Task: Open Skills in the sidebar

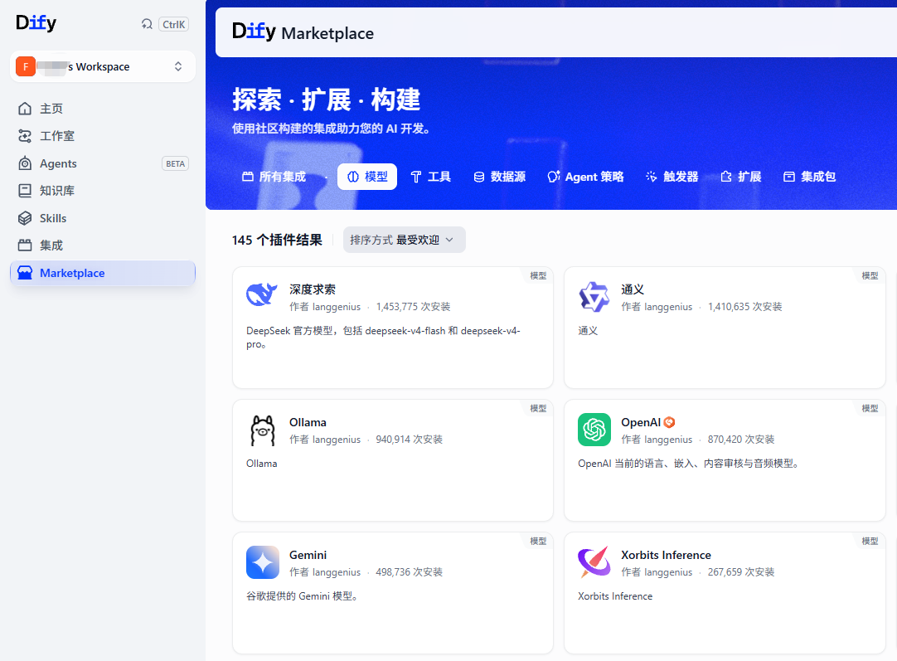Action: click(103, 218)
